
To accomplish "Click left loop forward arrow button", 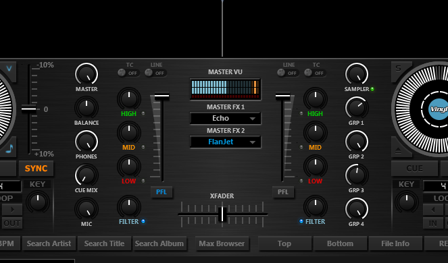I will [x=12, y=210].
